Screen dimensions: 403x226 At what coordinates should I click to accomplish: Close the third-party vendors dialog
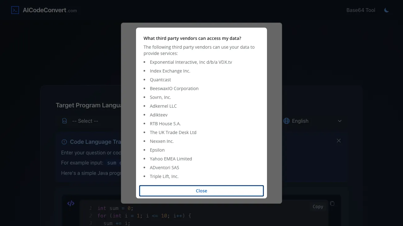[201, 191]
